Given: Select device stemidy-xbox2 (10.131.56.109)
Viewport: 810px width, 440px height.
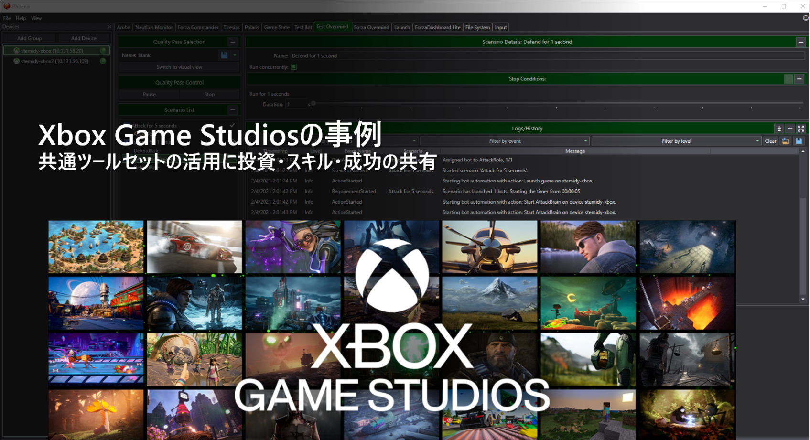Looking at the screenshot, I should click(56, 61).
